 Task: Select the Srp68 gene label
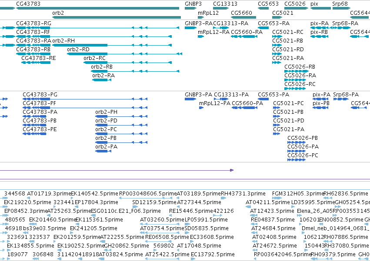click(340, 4)
